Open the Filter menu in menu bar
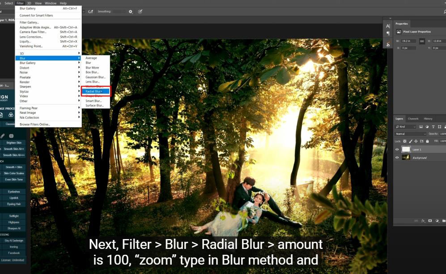The width and height of the screenshot is (446, 274). point(20,3)
